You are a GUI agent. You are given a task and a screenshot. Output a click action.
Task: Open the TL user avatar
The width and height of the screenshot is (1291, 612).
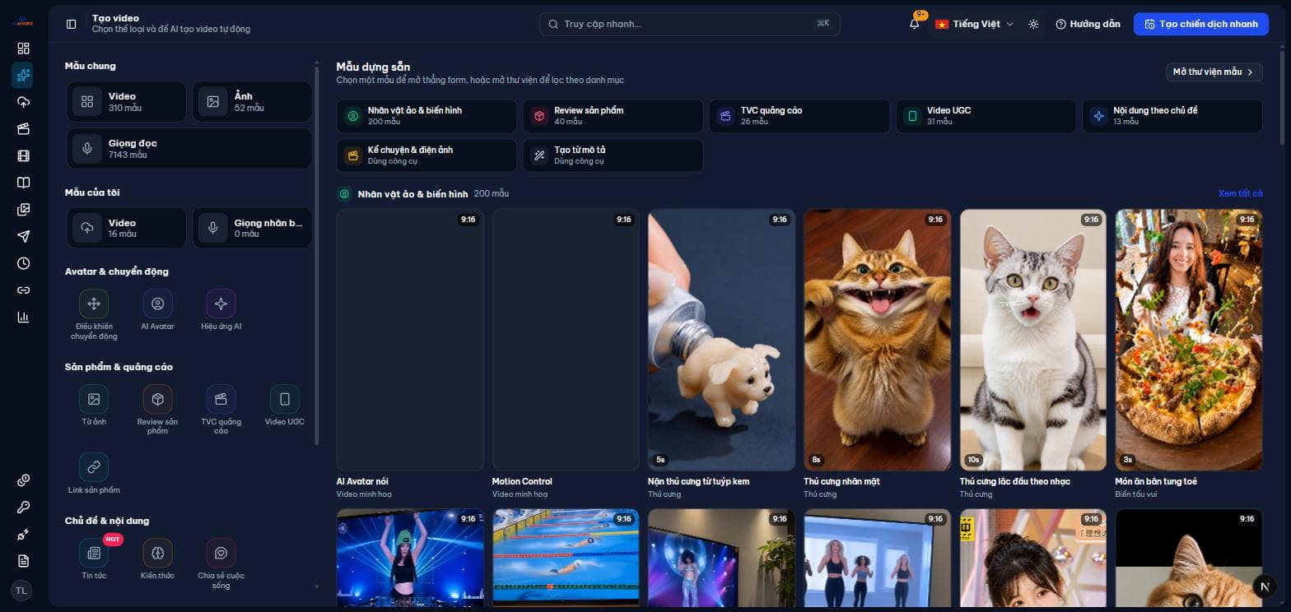coord(22,591)
